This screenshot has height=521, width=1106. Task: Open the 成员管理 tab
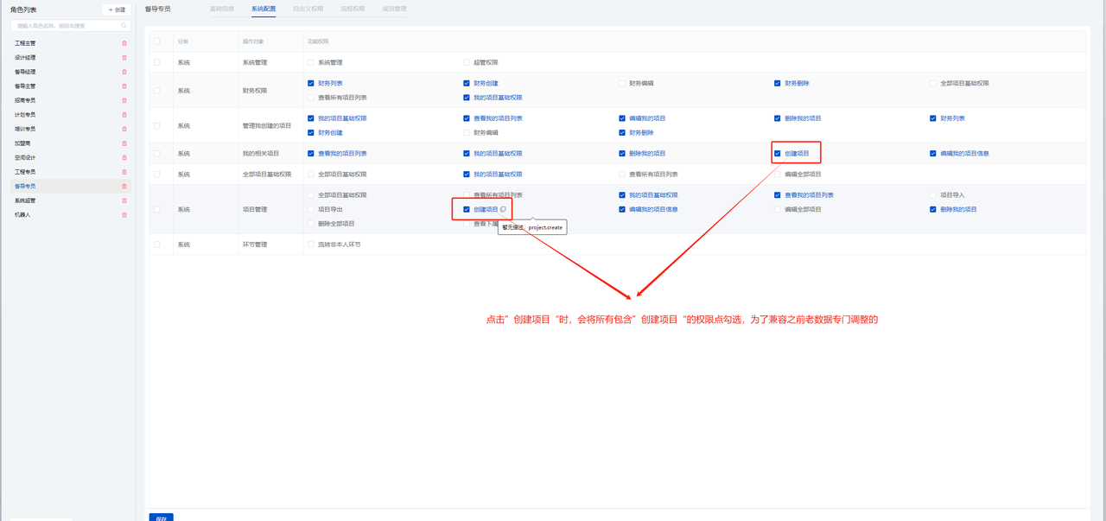tap(395, 9)
